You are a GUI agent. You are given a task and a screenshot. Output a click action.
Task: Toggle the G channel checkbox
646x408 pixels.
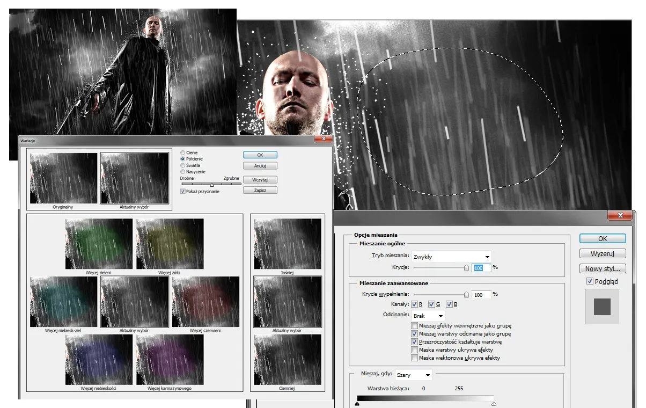(x=432, y=304)
